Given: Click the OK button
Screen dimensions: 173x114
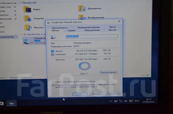Looking at the screenshot, I should [80, 94].
